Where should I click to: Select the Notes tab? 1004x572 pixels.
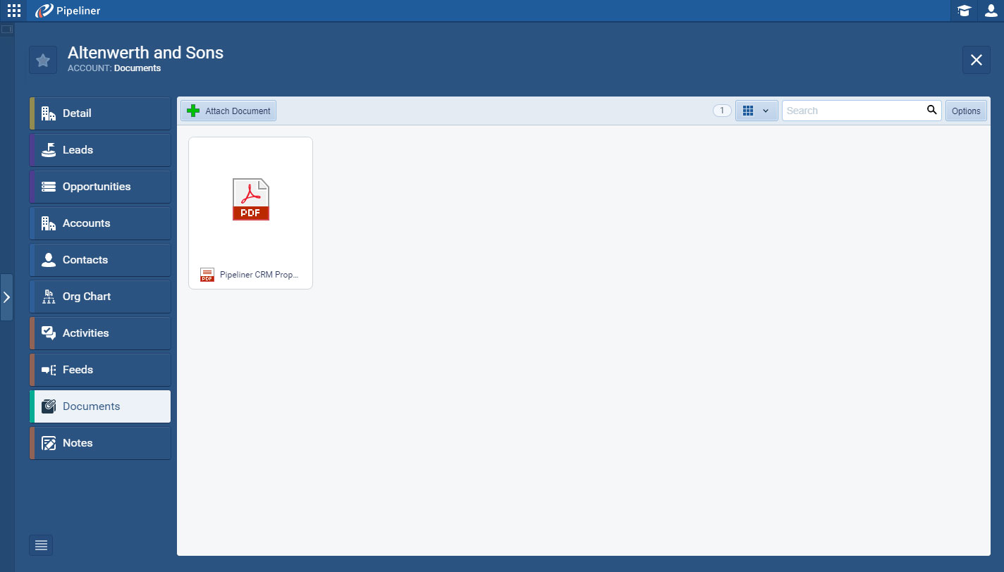click(100, 443)
